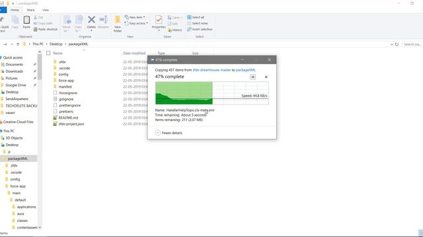This screenshot has width=423, height=237.
Task: Open the Easy access dropdown
Action: tap(136, 24)
